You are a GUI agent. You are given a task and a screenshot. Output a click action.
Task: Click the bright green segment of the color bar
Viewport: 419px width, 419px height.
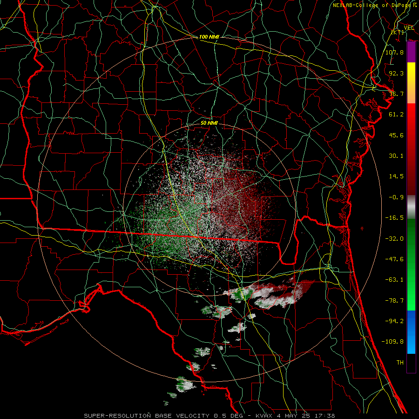tap(411, 264)
